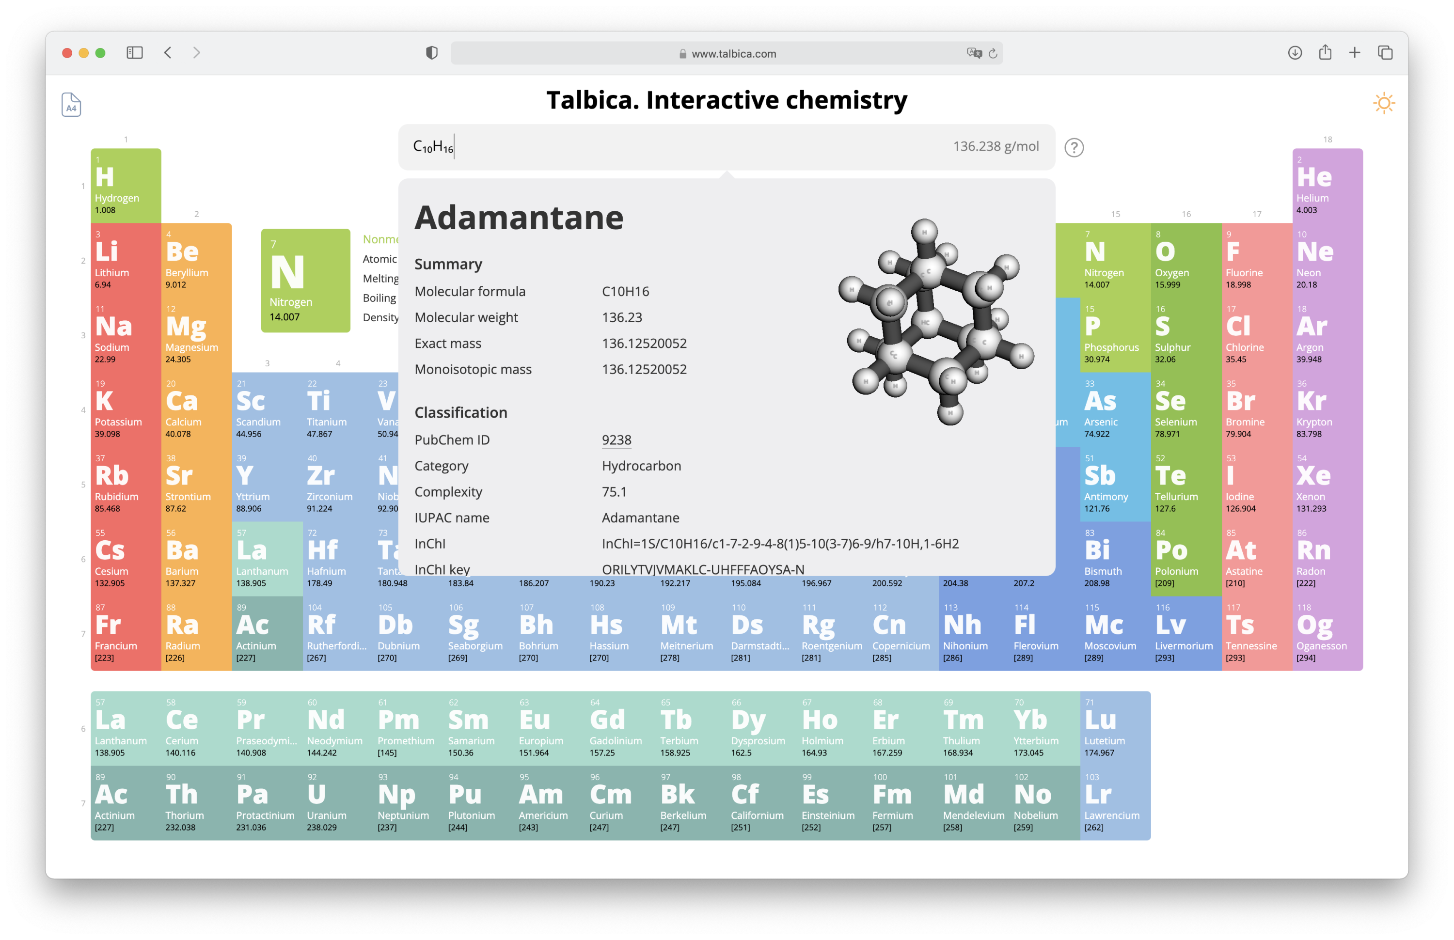1454x940 pixels.
Task: Select the Neon element tile
Action: coord(1327,261)
